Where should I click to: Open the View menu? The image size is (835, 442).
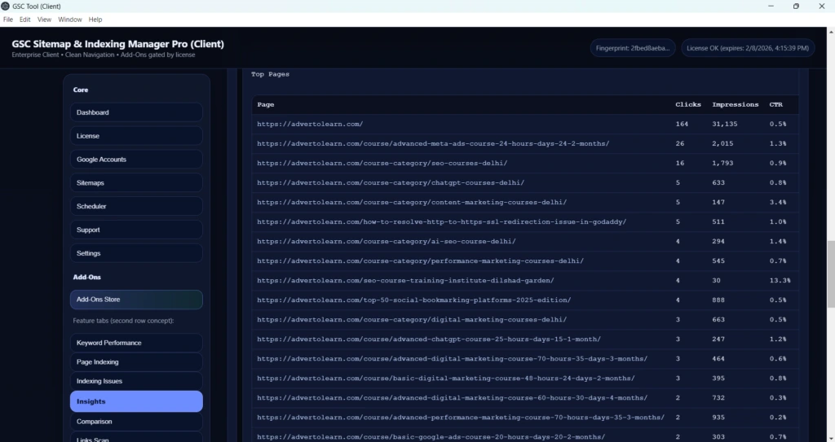(x=44, y=20)
